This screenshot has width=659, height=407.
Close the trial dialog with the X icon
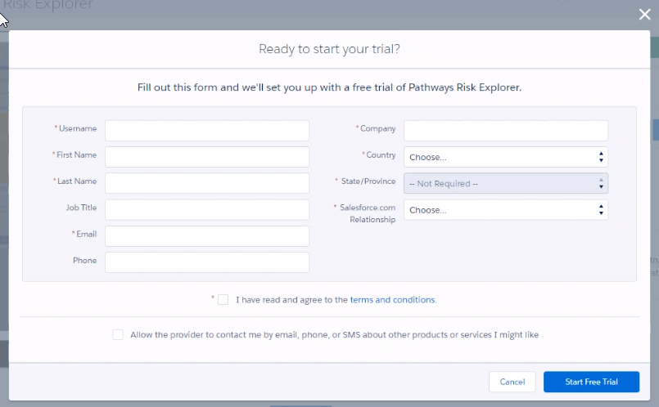[x=645, y=14]
